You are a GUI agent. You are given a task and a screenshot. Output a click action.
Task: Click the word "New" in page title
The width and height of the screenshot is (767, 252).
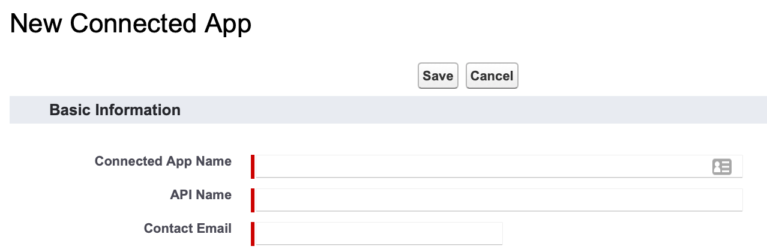(x=37, y=24)
